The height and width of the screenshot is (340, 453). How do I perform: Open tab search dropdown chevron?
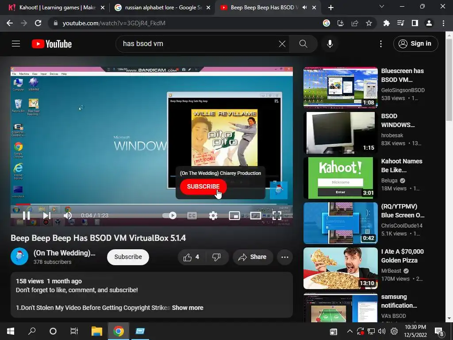coord(382,6)
